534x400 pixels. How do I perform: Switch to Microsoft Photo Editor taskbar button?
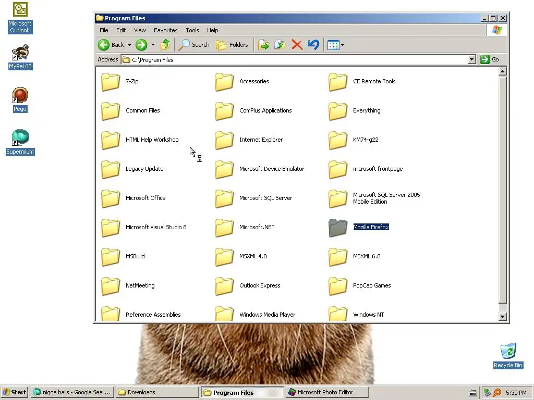point(327,392)
